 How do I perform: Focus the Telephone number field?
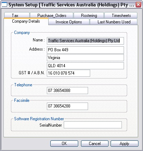(x=67, y=91)
